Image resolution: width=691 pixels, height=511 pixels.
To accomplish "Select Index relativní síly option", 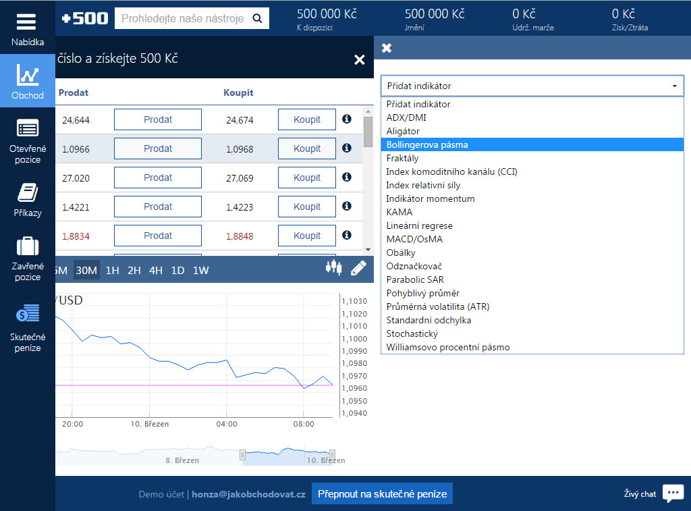I will [x=532, y=185].
